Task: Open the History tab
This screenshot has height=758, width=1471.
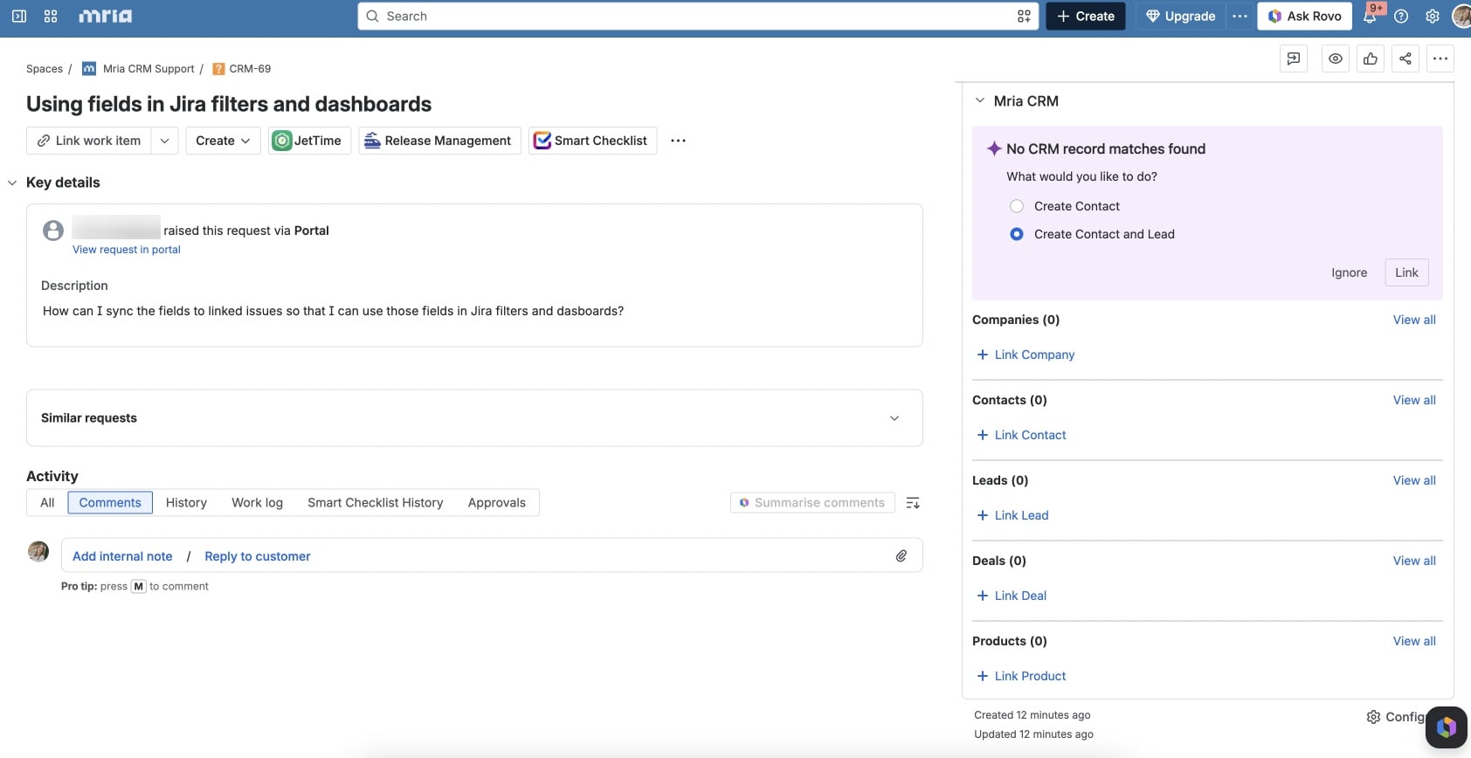Action: click(x=186, y=503)
